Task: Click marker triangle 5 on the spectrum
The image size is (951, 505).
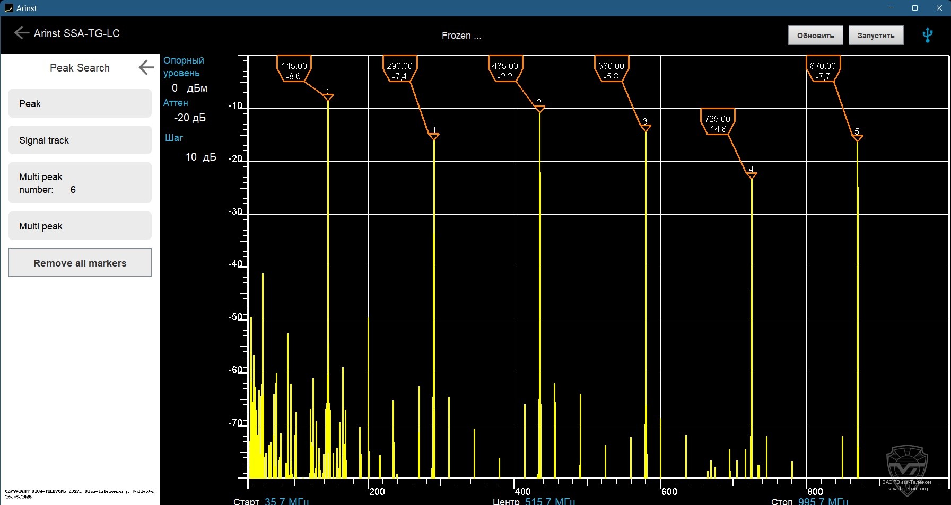Action: pyautogui.click(x=857, y=138)
